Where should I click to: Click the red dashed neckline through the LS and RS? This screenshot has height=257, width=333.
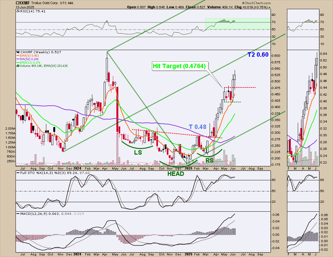(x=177, y=134)
